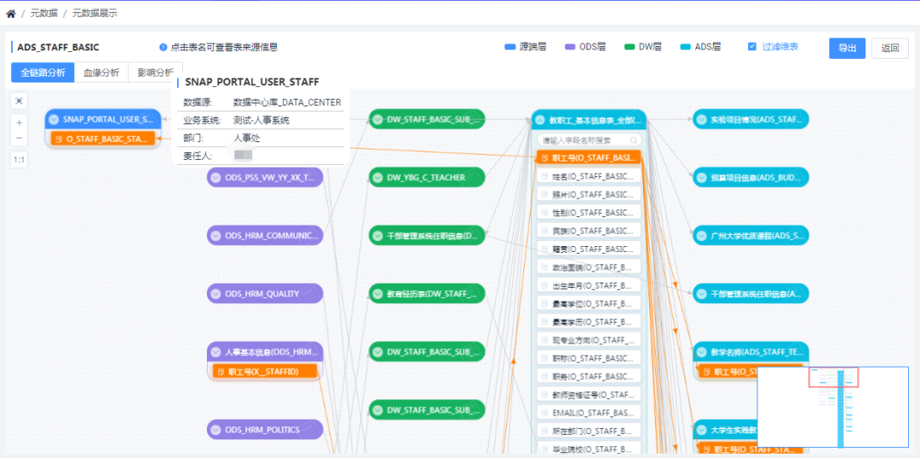Open 元数据 in the breadcrumb
Image resolution: width=920 pixels, height=458 pixels.
pyautogui.click(x=44, y=14)
